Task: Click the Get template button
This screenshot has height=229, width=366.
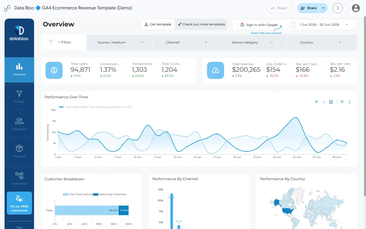Action: point(158,24)
